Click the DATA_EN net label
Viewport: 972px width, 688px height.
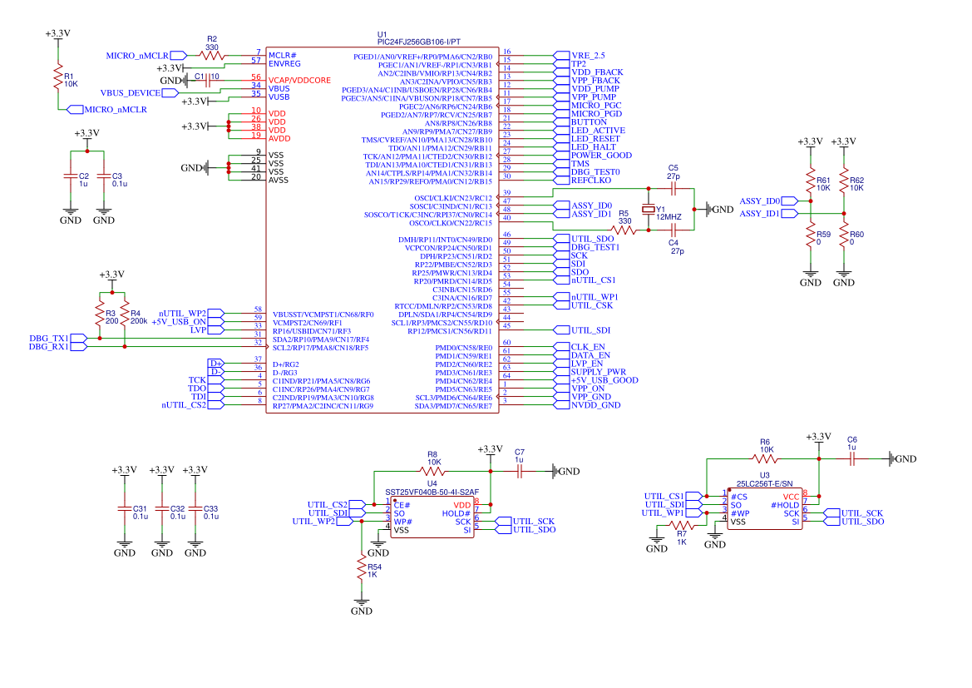[x=582, y=355]
